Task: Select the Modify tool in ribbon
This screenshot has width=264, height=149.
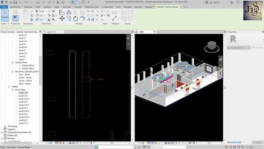Action: (x=5, y=15)
